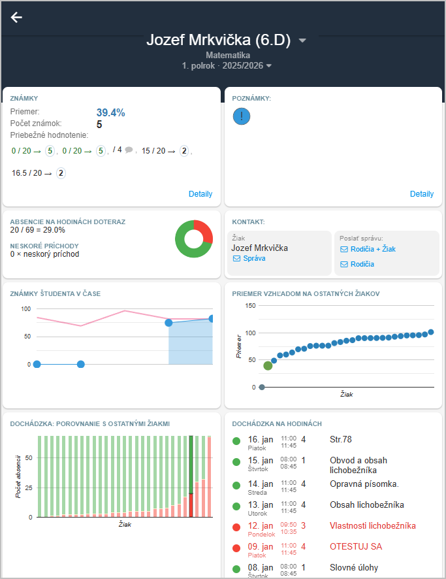Click the back arrow icon

16,17
